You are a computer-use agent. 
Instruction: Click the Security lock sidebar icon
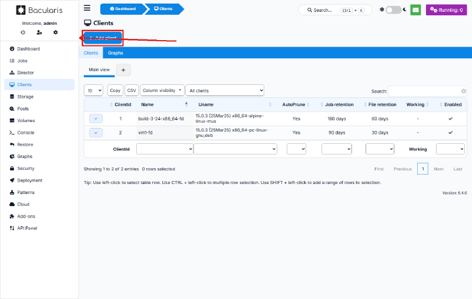point(12,169)
